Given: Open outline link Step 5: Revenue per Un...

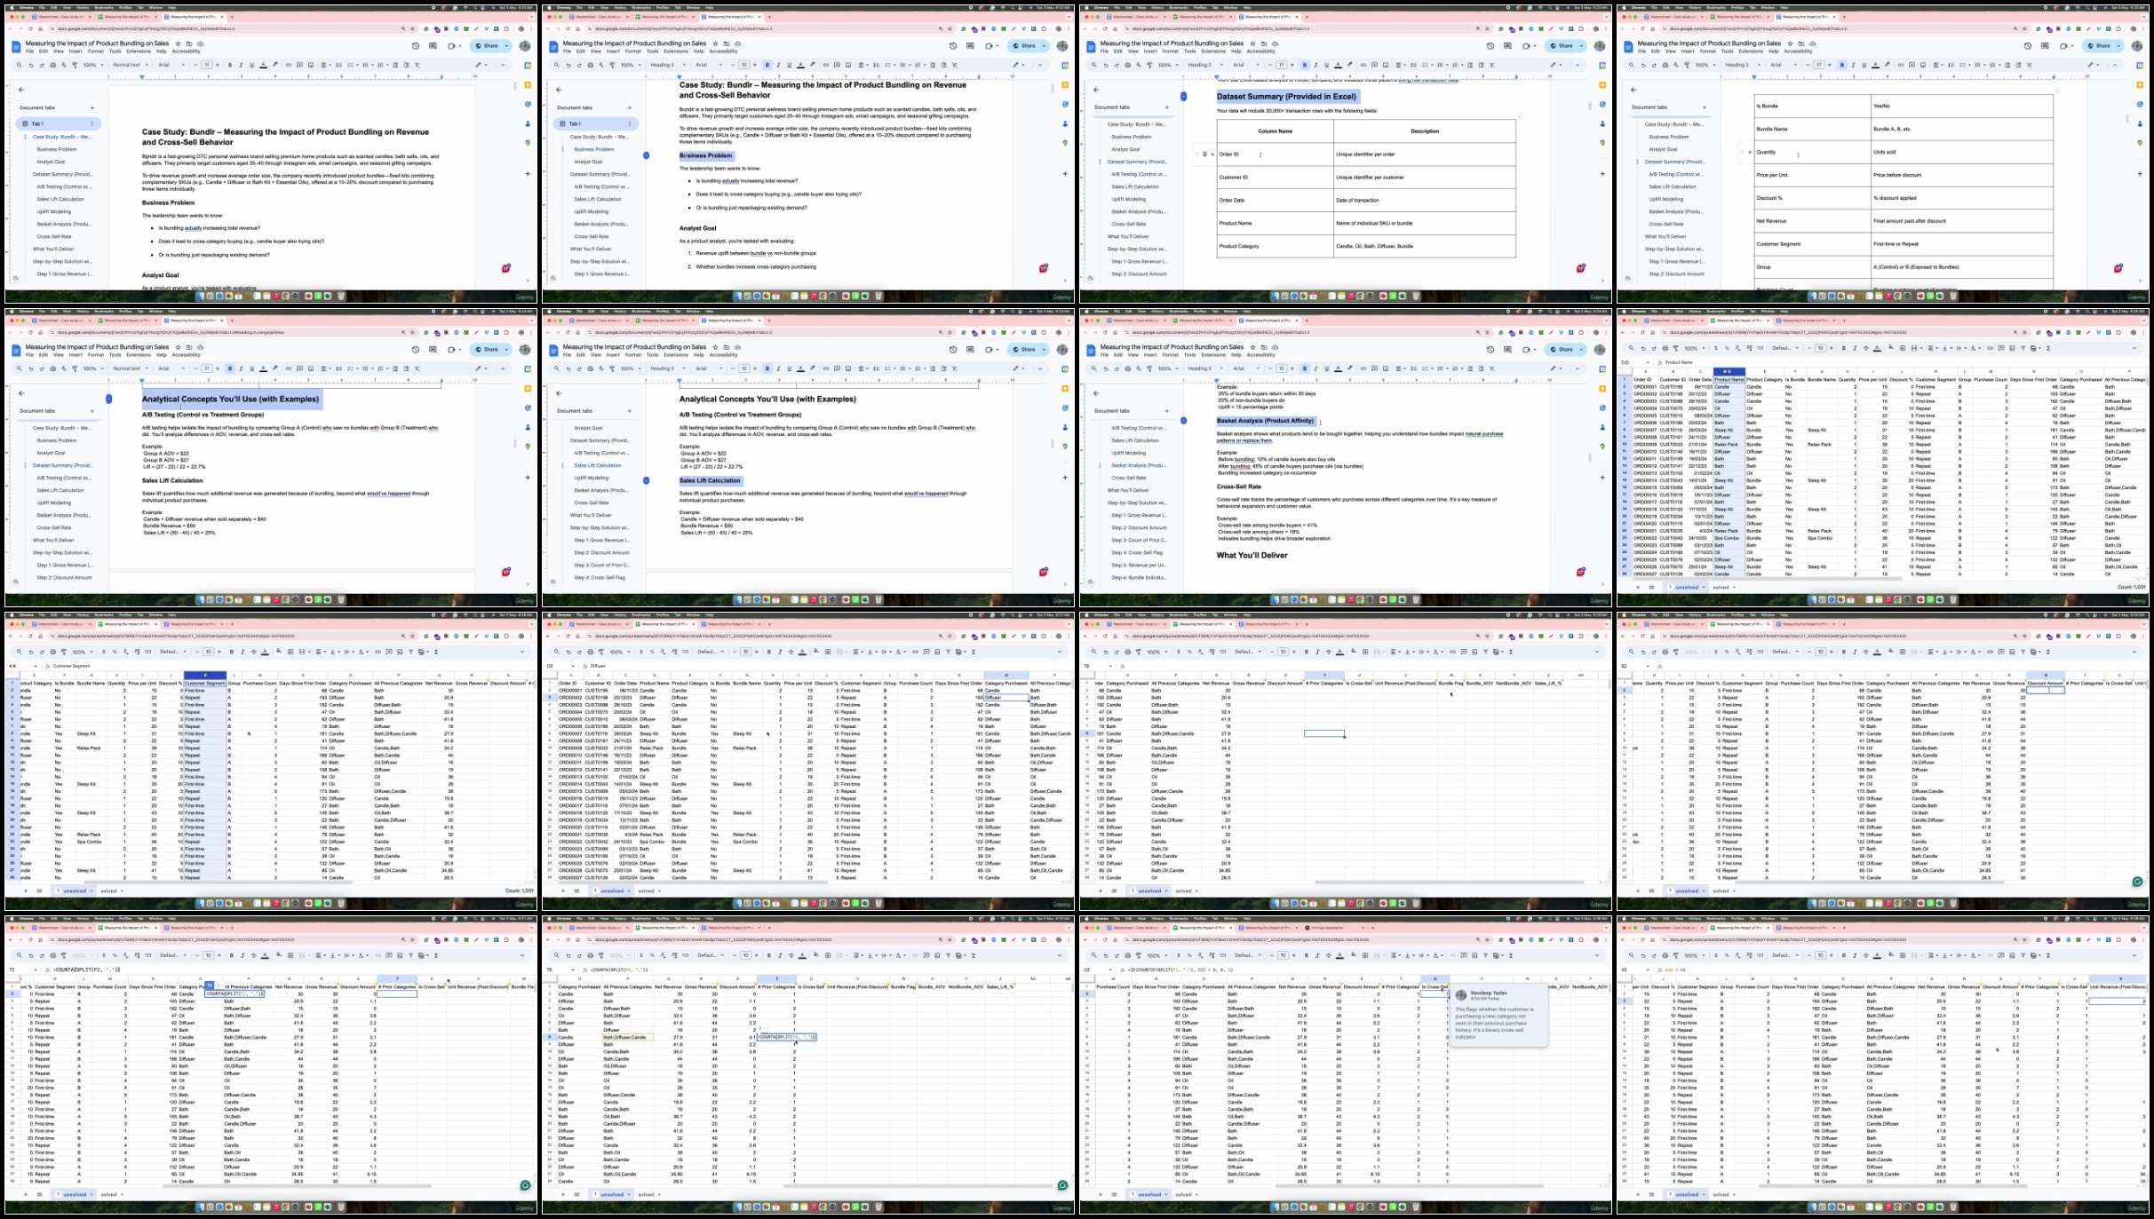Looking at the screenshot, I should (x=1140, y=565).
